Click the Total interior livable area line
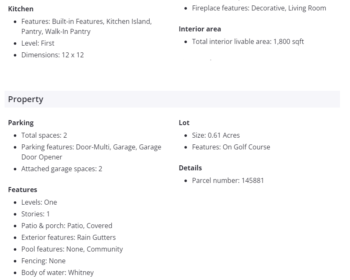Image resolution: width=350 pixels, height=280 pixels. 248,41
